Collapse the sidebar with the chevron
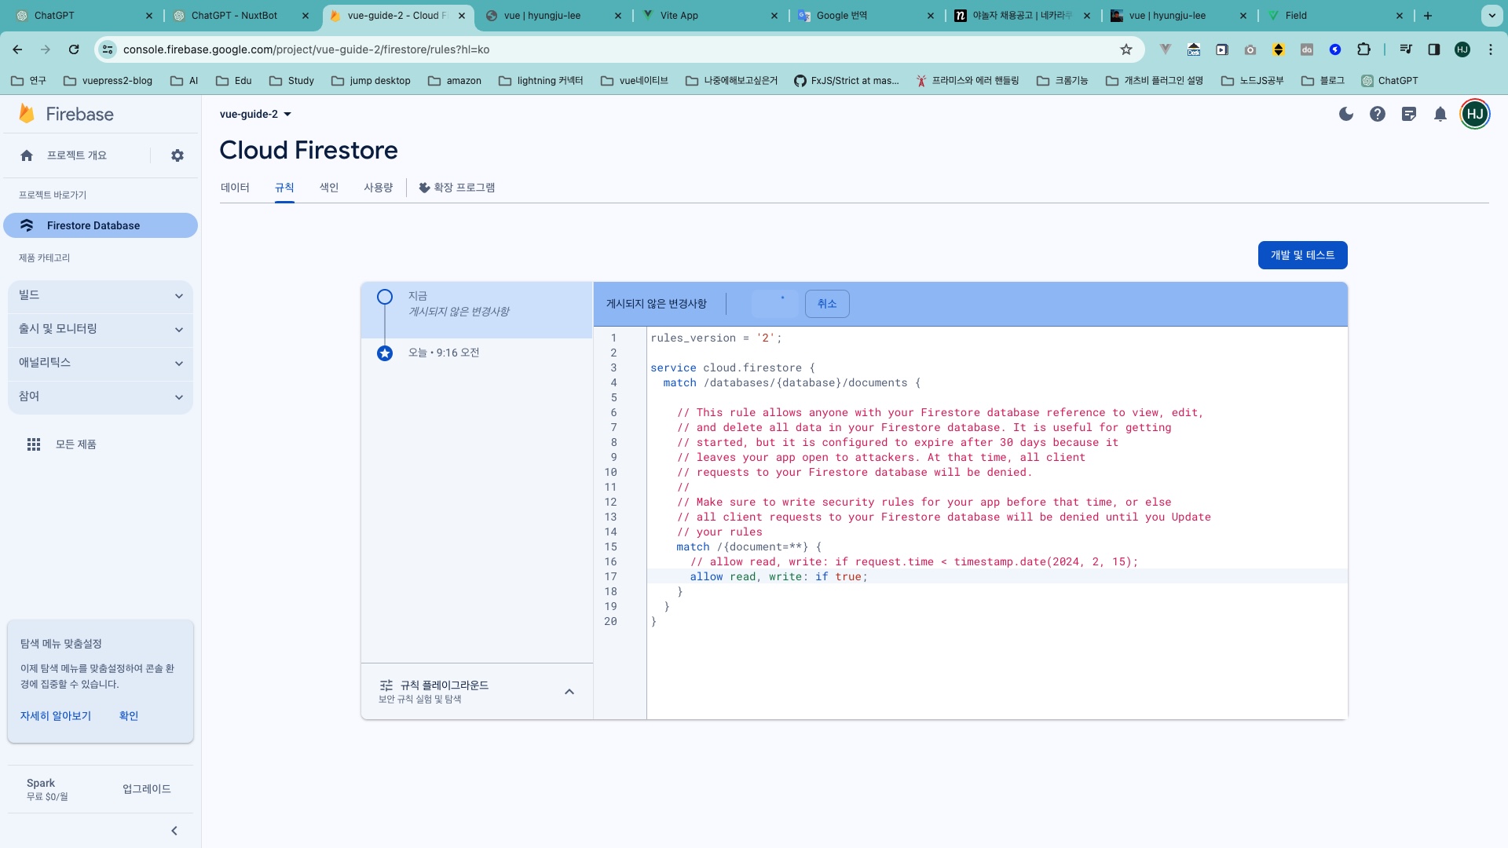 [174, 831]
